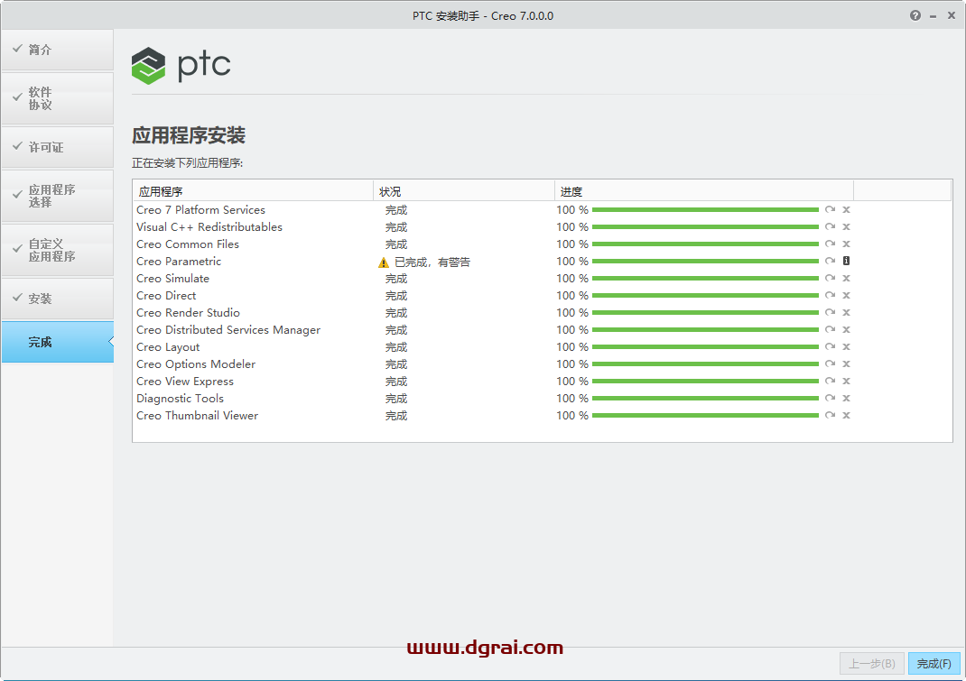Click cancel X for Creo Distributed Services Manager
This screenshot has width=966, height=681.
click(847, 329)
